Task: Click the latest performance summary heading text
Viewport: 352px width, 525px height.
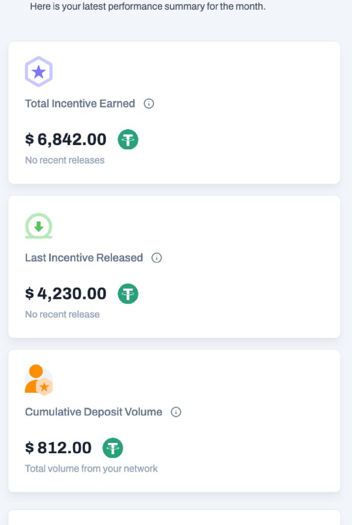Action: (x=148, y=6)
